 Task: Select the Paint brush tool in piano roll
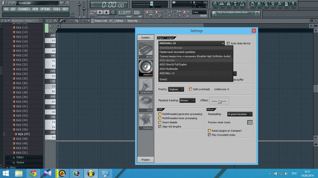coord(65,21)
